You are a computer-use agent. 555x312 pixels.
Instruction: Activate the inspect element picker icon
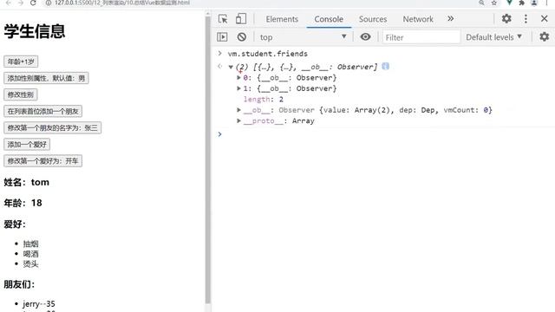tap(223, 19)
